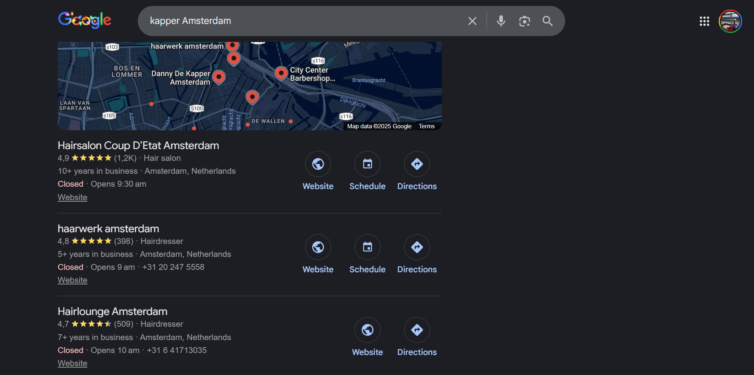754x375 pixels.
Task: Click the magnifying glass search icon
Action: click(547, 21)
